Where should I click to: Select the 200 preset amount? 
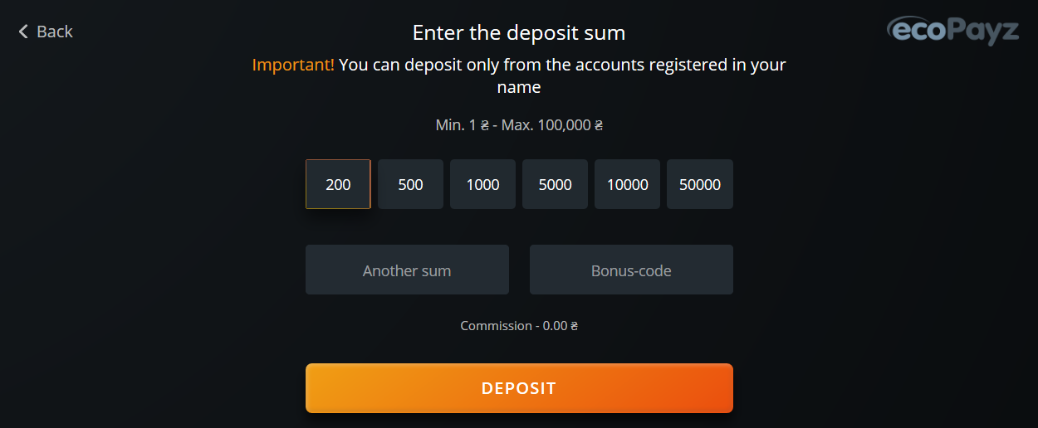338,184
